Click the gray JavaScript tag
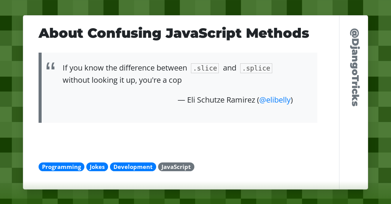The image size is (391, 204). tap(176, 167)
